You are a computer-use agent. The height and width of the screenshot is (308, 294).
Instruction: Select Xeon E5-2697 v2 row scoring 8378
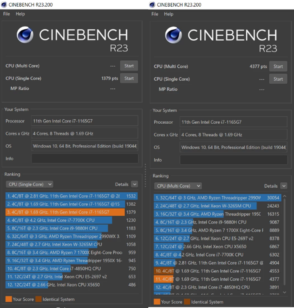point(218,238)
